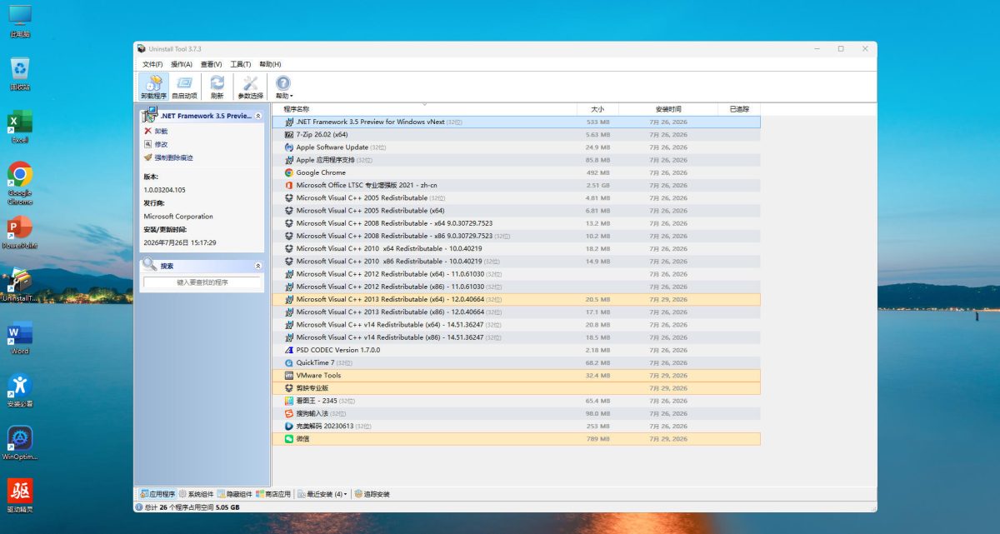Click the info icon in status bar

pos(138,507)
